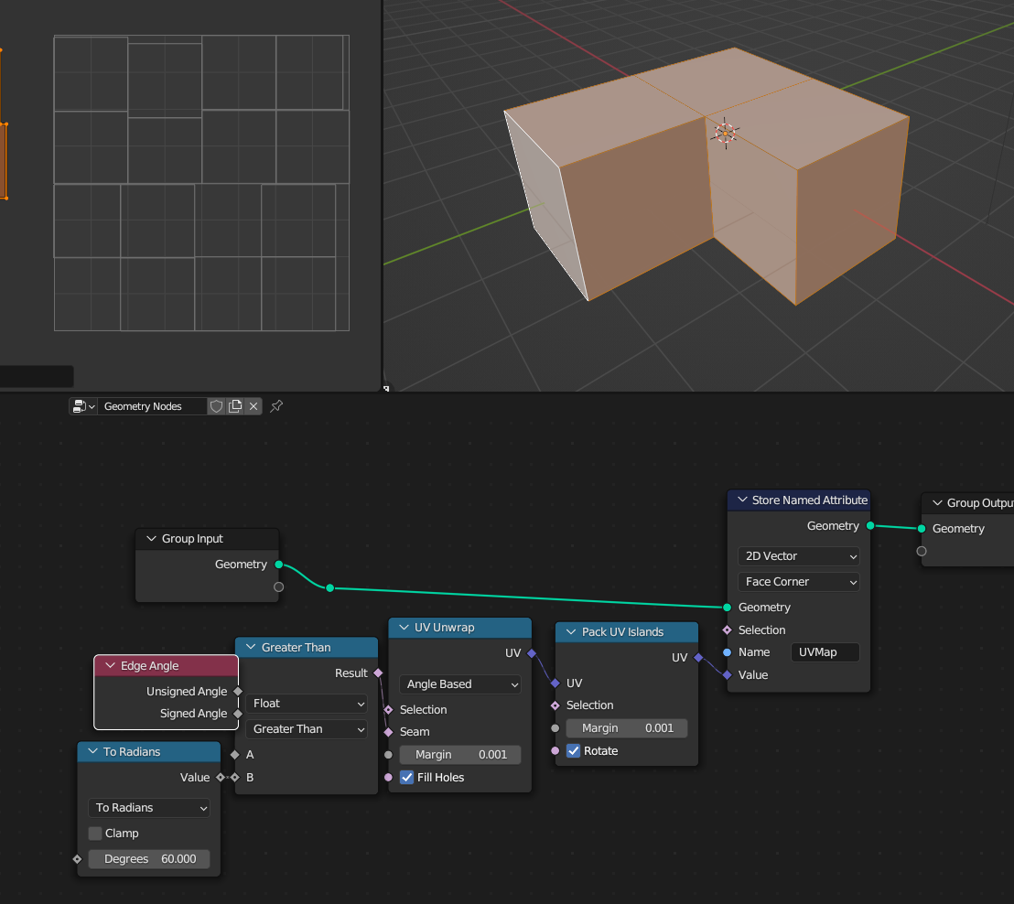Click the Group Input Geometry output socket
The image size is (1014, 904).
coord(279,565)
